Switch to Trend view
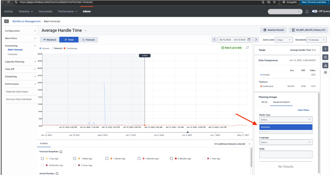This screenshot has width=330, height=175. tap(69, 40)
